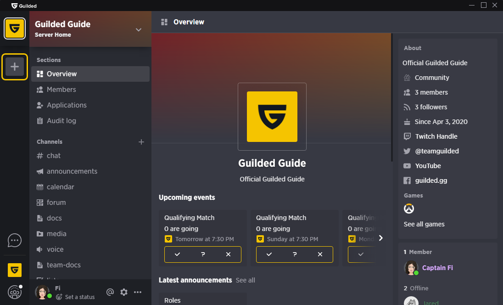Image resolution: width=503 pixels, height=305 pixels.
Task: Show next upcoming events with right arrow
Action: (381, 238)
